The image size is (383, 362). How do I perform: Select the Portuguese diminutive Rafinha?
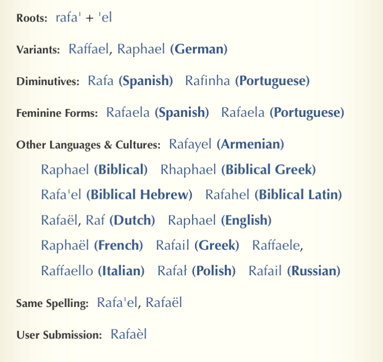pos(207,81)
